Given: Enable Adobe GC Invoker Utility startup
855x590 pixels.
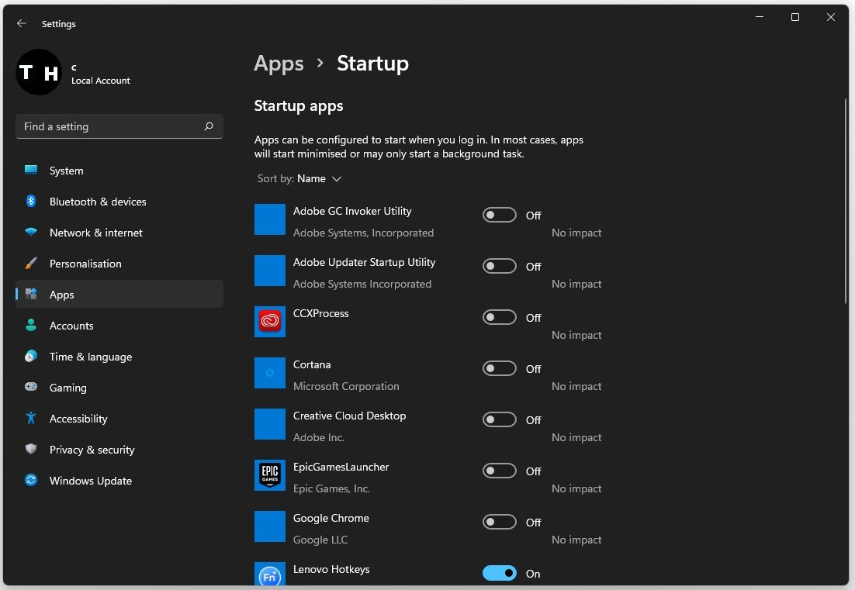Looking at the screenshot, I should click(x=499, y=215).
